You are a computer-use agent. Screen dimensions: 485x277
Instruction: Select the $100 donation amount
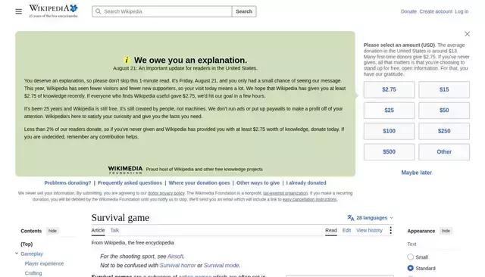(389, 131)
